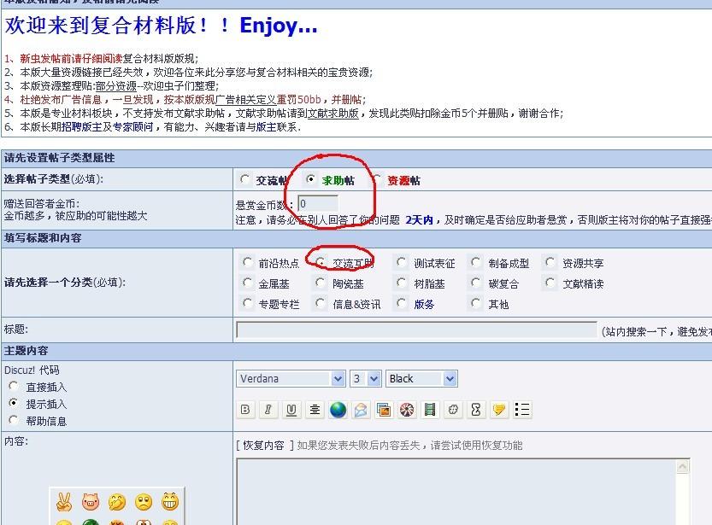Open the 招聘版主 link

click(82, 127)
